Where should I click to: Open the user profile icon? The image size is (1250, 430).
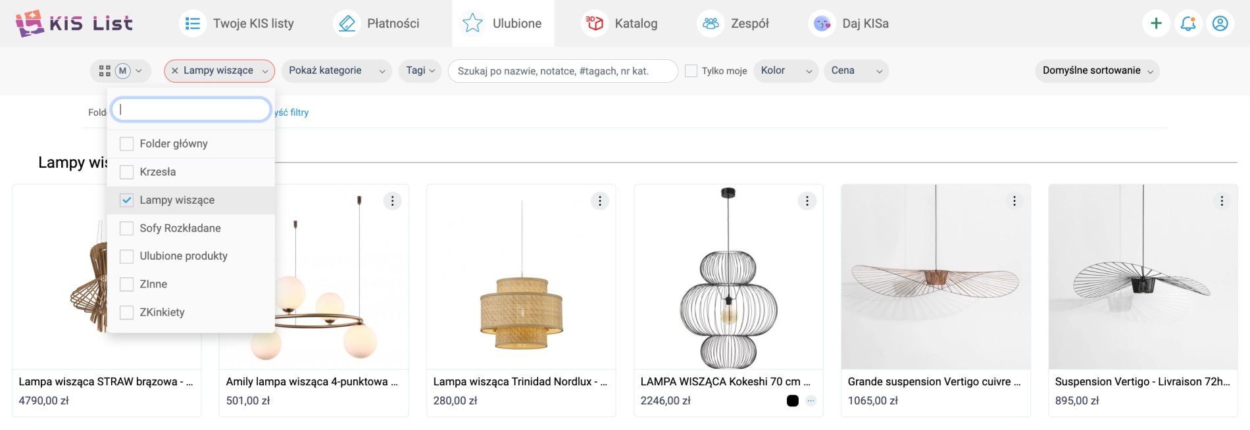point(1220,24)
